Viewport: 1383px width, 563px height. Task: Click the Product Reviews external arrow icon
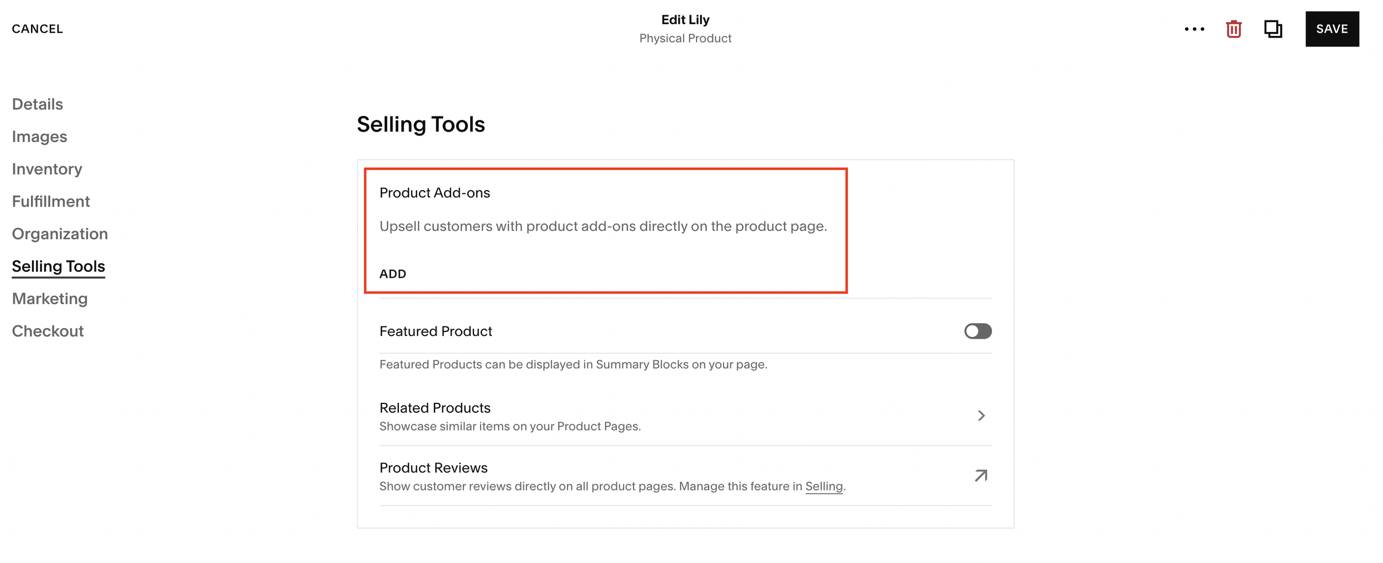[981, 476]
